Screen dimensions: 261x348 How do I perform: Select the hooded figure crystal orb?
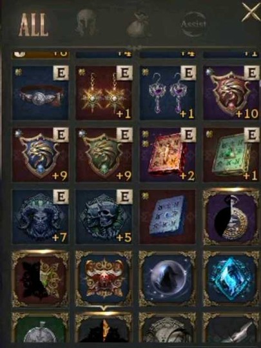click(x=168, y=279)
